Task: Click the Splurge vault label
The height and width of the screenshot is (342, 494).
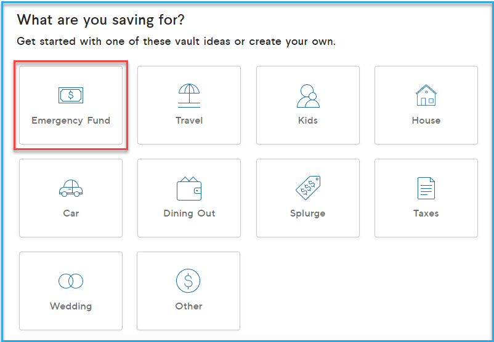Action: (x=308, y=213)
